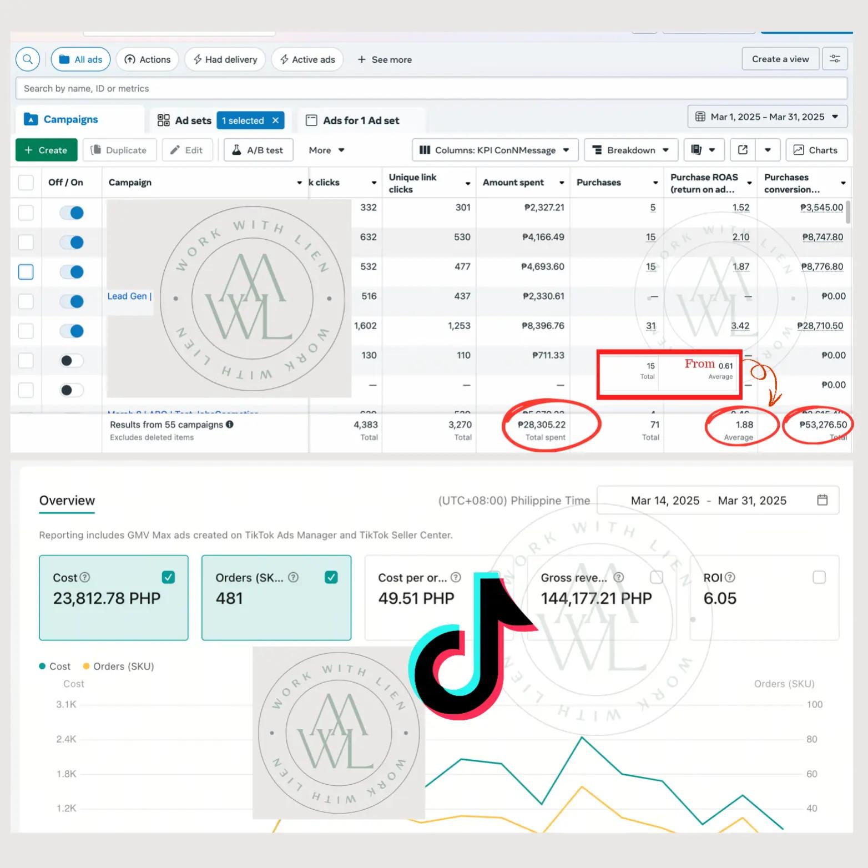Viewport: 868px width, 868px height.
Task: Open the reports icon dropdown
Action: (x=704, y=150)
